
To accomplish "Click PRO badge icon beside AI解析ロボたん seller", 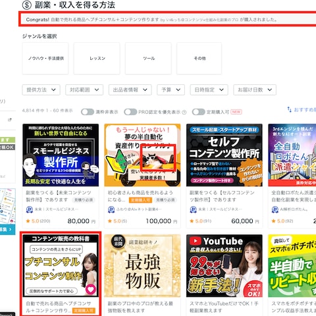I will click(275, 209).
